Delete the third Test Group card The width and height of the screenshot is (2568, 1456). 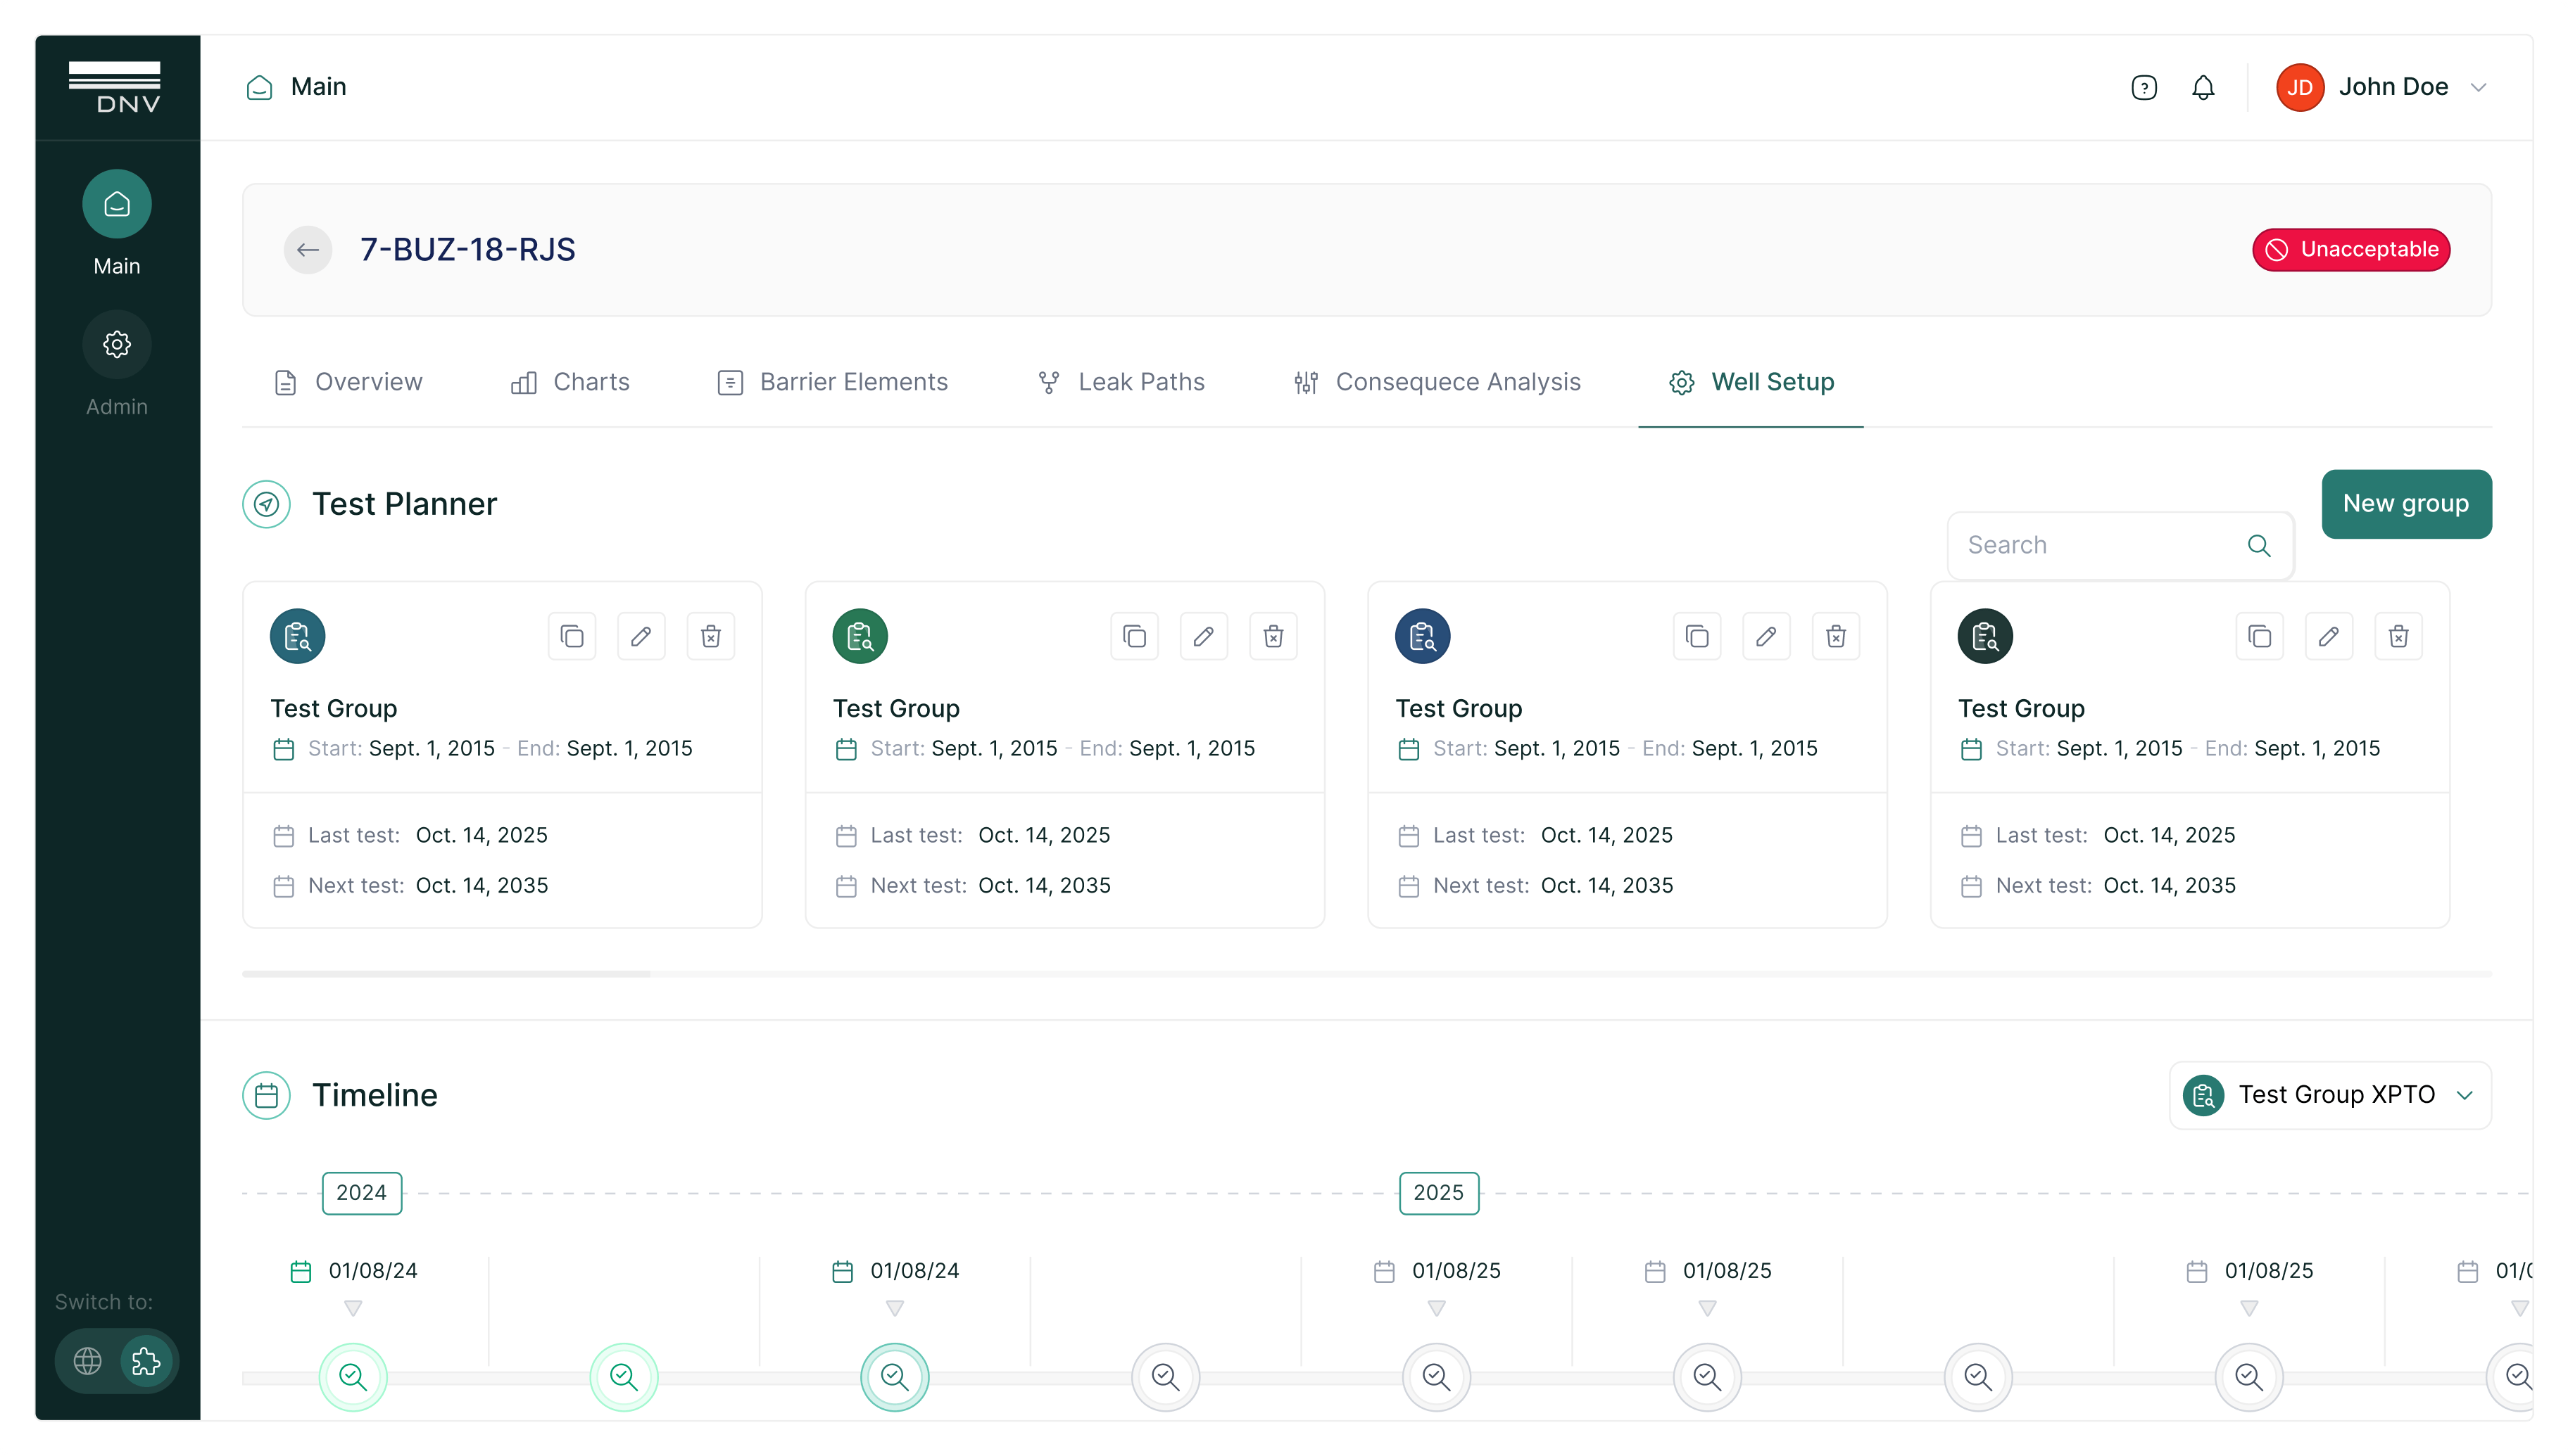pyautogui.click(x=1837, y=636)
